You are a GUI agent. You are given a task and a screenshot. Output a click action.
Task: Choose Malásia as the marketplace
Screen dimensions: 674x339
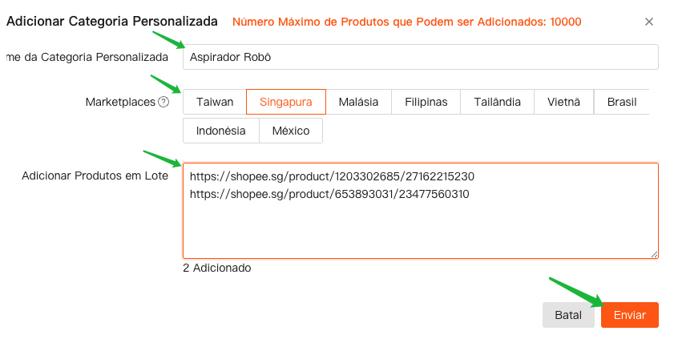pos(358,102)
